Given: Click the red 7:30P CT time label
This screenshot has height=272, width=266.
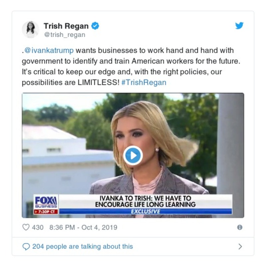Looking at the screenshot, I should click(46, 212).
